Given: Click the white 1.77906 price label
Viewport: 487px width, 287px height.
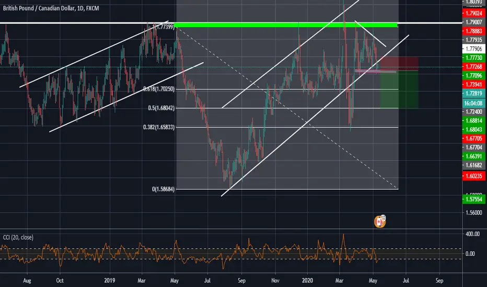Looking at the screenshot, I should pyautogui.click(x=473, y=49).
